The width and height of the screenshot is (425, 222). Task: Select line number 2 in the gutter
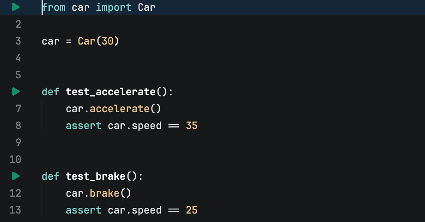(18, 24)
